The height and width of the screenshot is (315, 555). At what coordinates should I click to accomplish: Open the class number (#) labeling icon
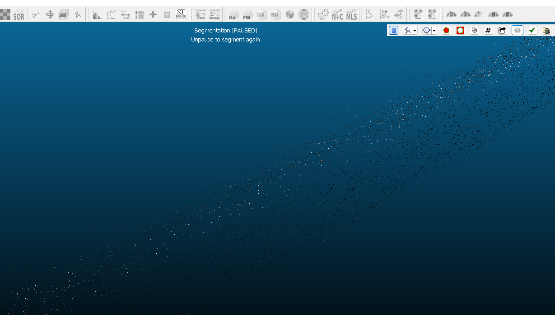488,30
